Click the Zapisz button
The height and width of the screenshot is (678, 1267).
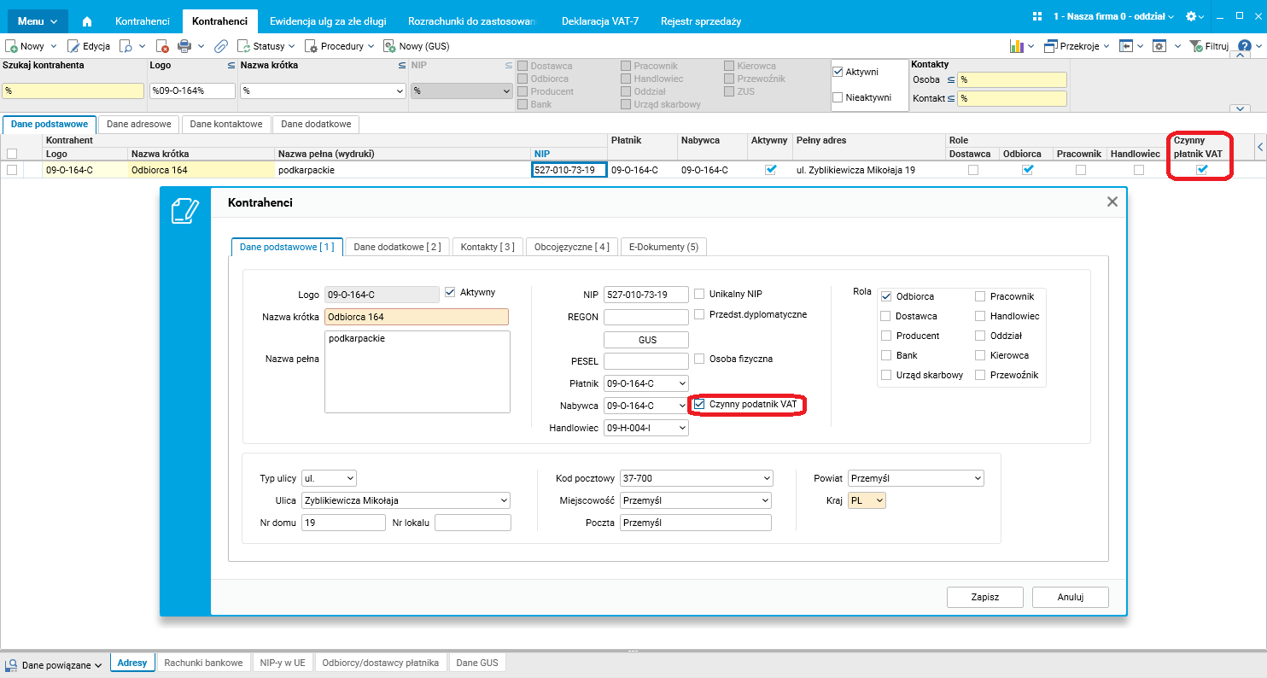click(985, 598)
